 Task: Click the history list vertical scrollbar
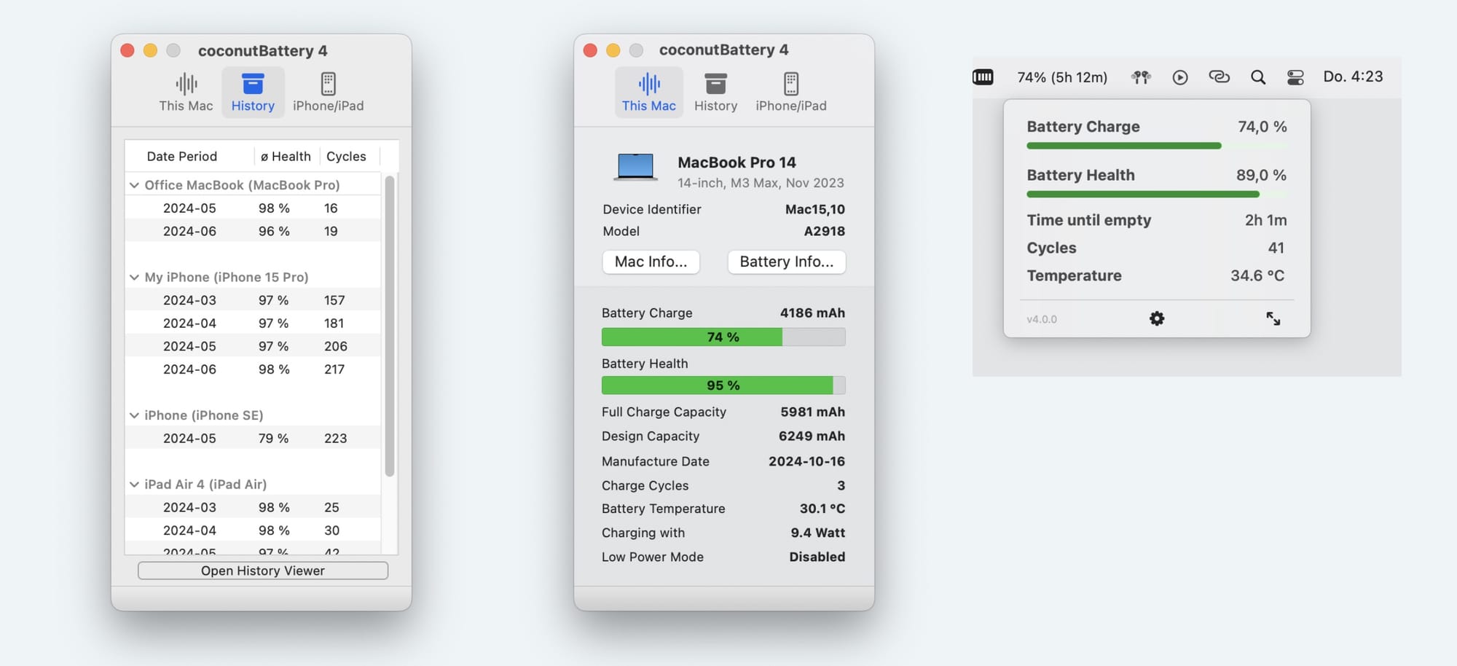(x=390, y=326)
